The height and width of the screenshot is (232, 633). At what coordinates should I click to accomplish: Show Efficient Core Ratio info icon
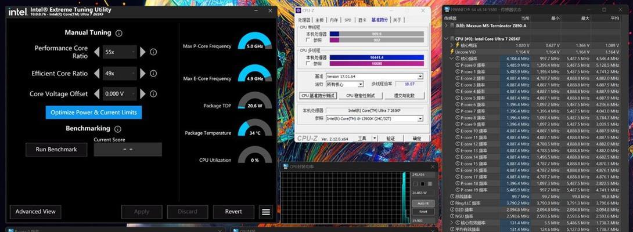pyautogui.click(x=153, y=73)
